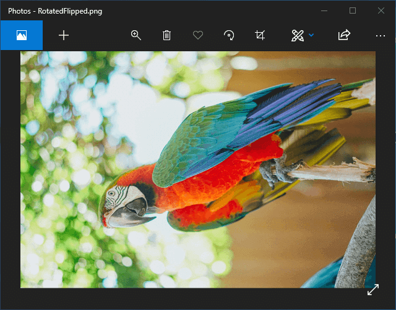Maximize the Photos window
The image size is (396, 310).
tap(353, 10)
